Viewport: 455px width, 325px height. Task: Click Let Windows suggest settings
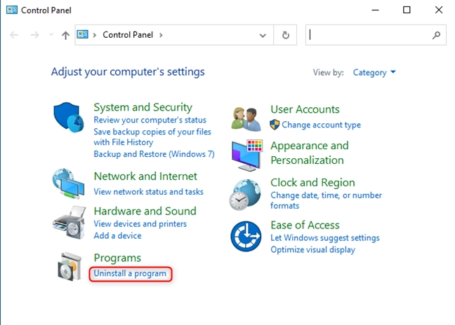coord(324,238)
